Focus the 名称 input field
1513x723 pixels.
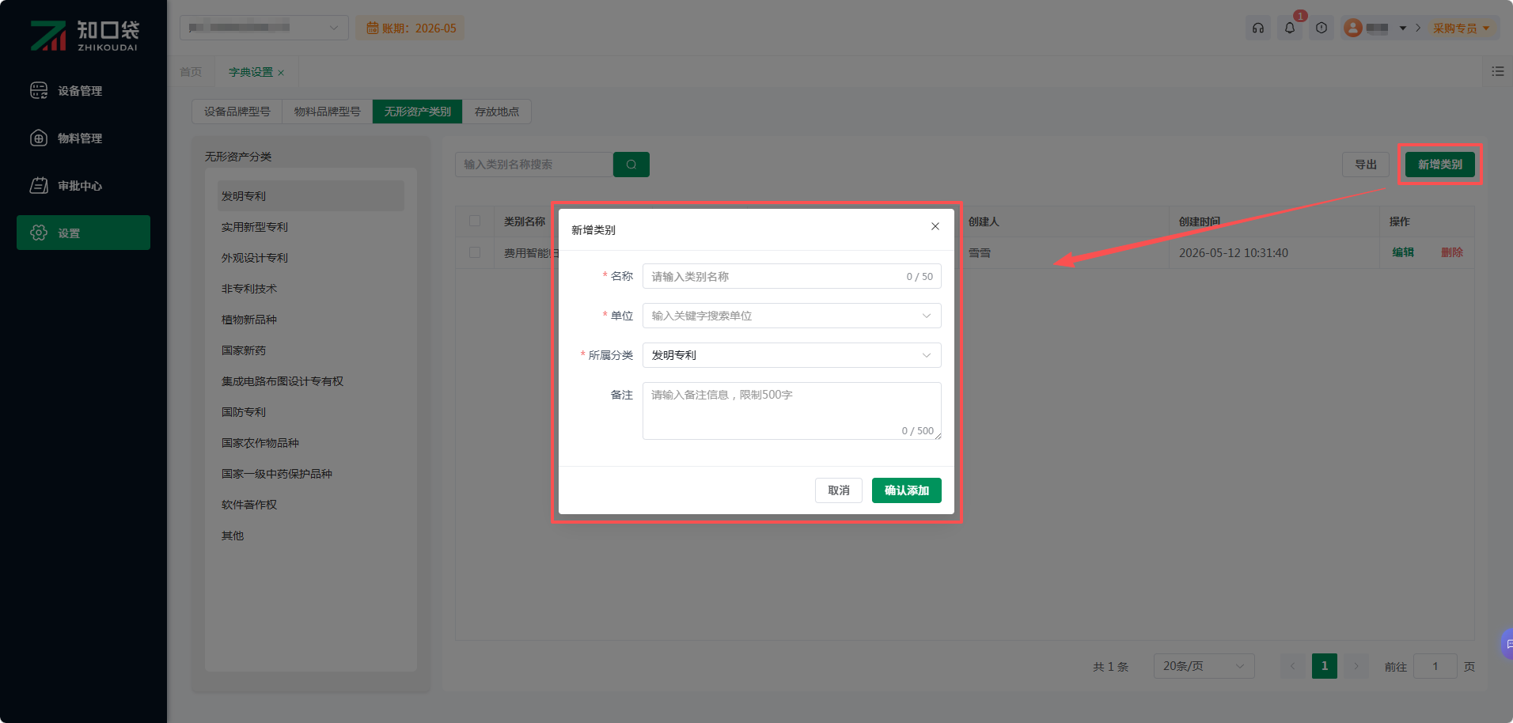(791, 276)
